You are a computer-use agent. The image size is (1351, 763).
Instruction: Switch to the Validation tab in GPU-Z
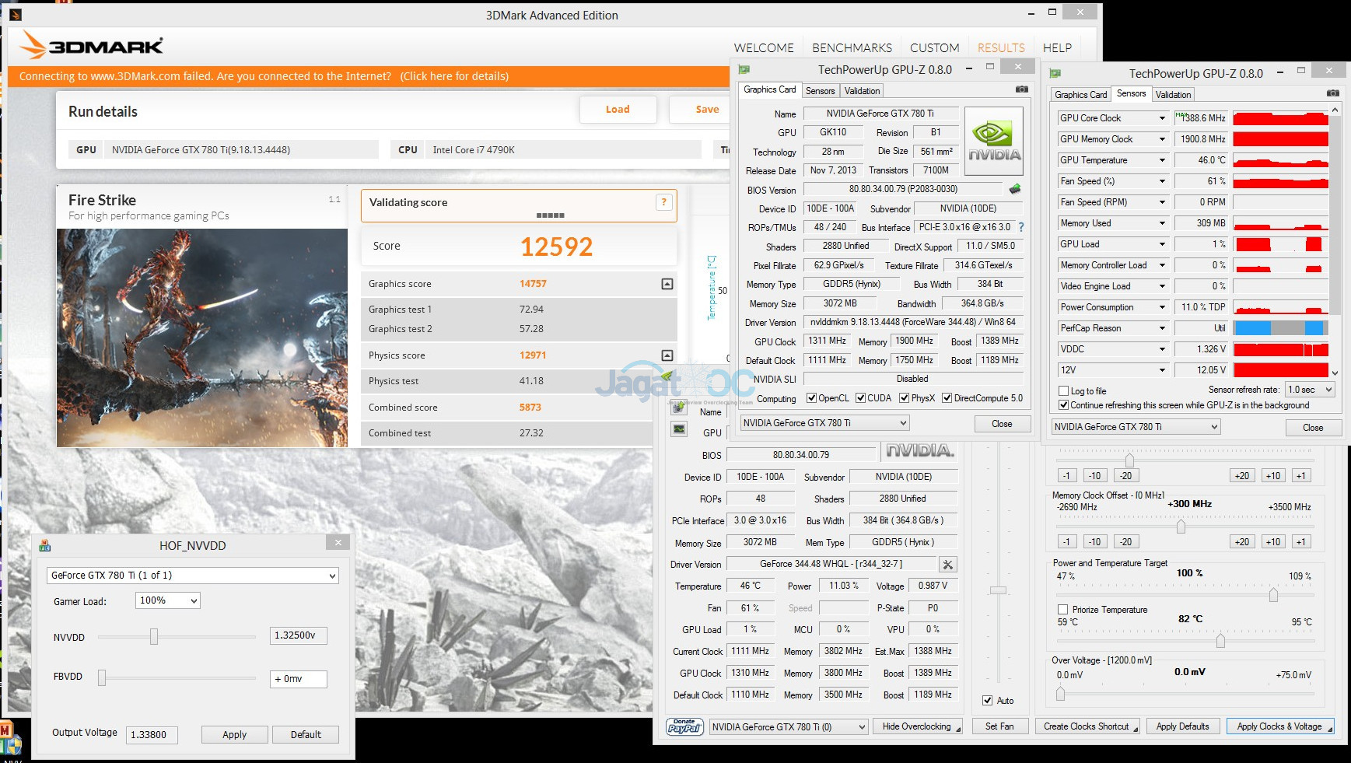pyautogui.click(x=862, y=91)
